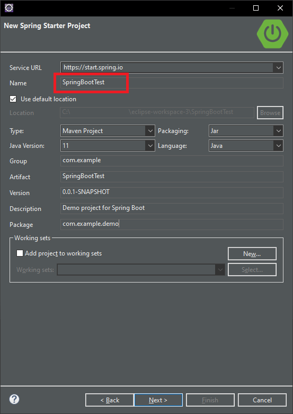Click the help question mark icon
Image resolution: width=293 pixels, height=414 pixels.
click(x=14, y=399)
